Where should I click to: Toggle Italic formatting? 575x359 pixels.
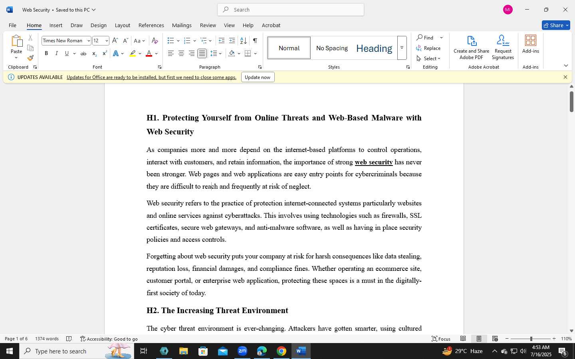click(57, 53)
